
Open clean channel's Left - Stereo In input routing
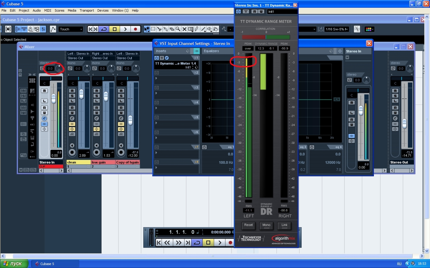pos(78,54)
